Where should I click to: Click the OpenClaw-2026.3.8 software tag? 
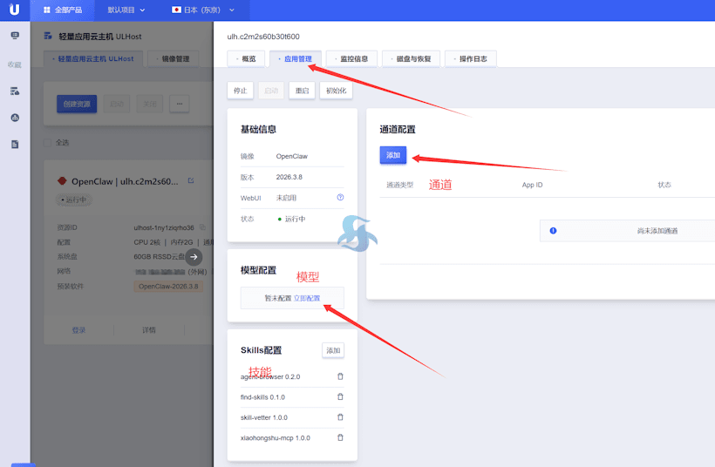tap(168, 286)
